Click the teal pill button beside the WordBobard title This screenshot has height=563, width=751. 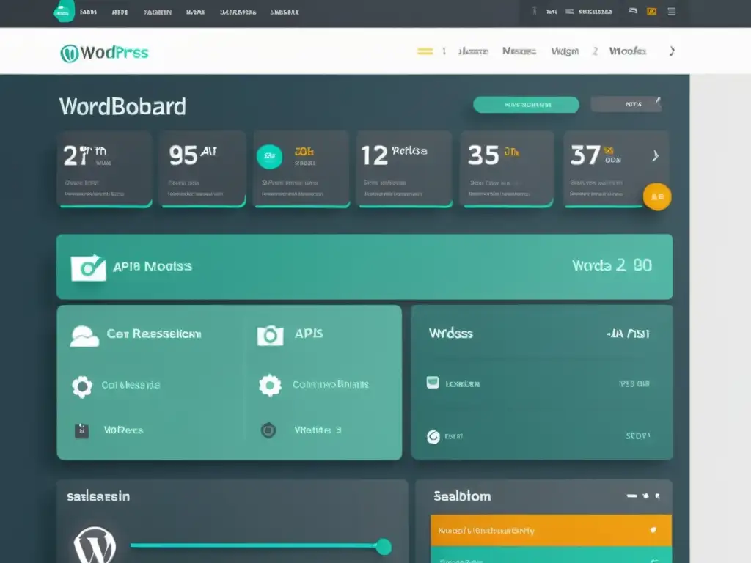[x=526, y=105]
